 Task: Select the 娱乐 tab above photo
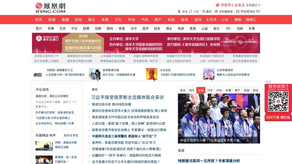pyautogui.click(x=192, y=90)
